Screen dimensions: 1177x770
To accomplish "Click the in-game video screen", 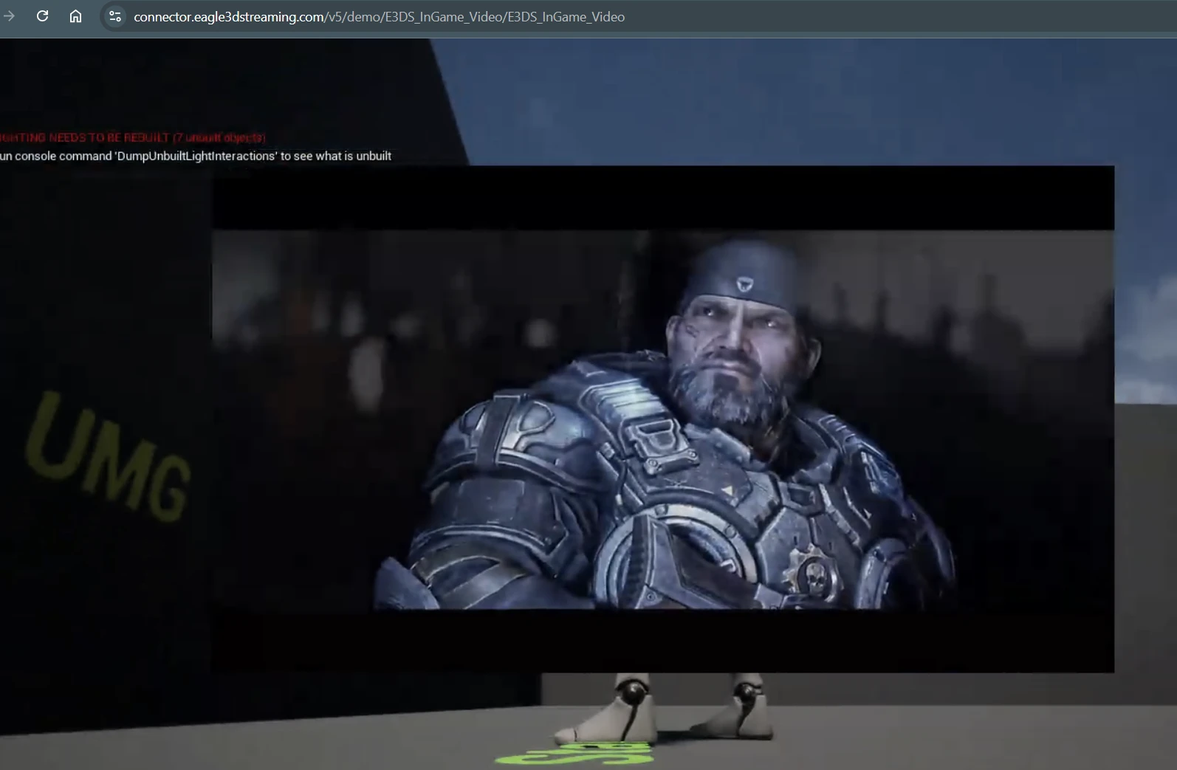I will point(663,419).
